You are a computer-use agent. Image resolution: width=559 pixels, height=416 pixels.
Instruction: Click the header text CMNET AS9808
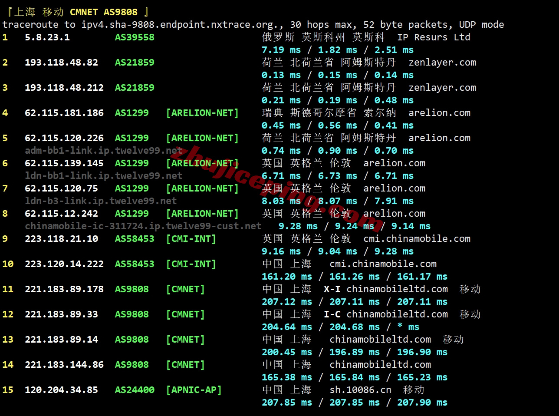[x=103, y=12]
